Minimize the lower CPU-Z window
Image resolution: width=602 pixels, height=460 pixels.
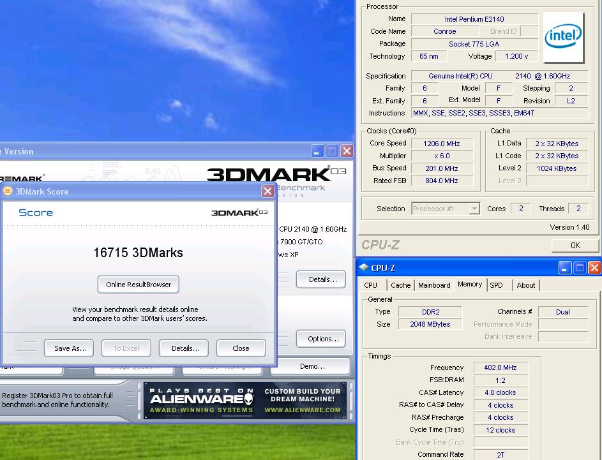click(565, 267)
